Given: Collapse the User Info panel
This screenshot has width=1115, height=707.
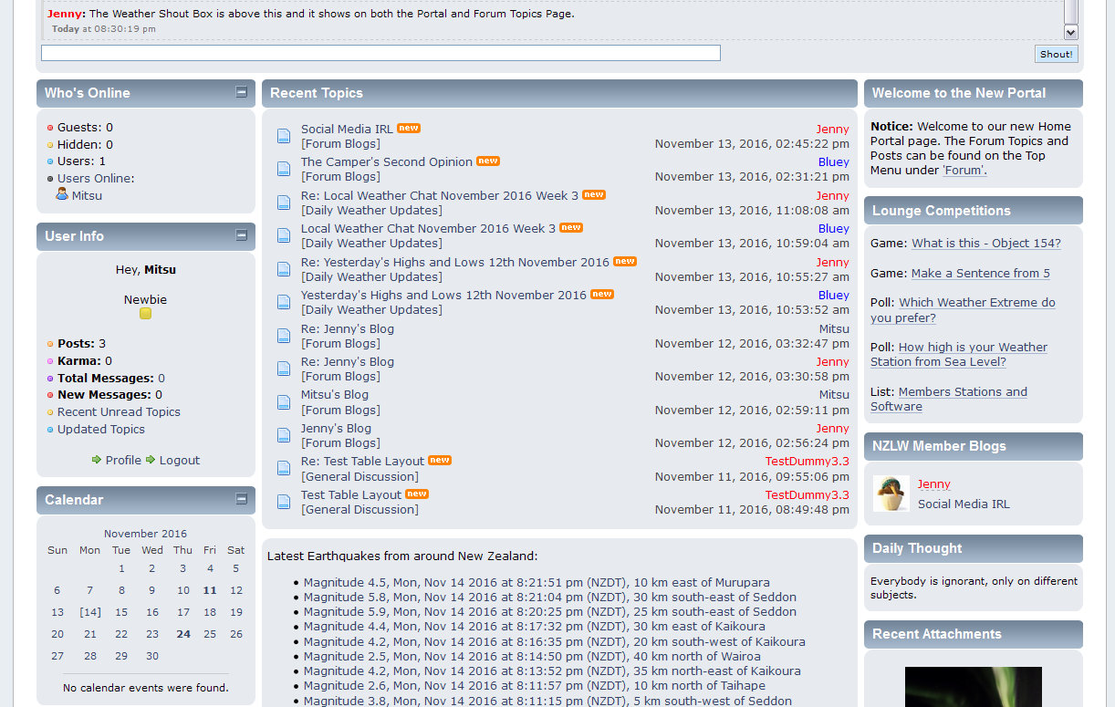Looking at the screenshot, I should (241, 235).
